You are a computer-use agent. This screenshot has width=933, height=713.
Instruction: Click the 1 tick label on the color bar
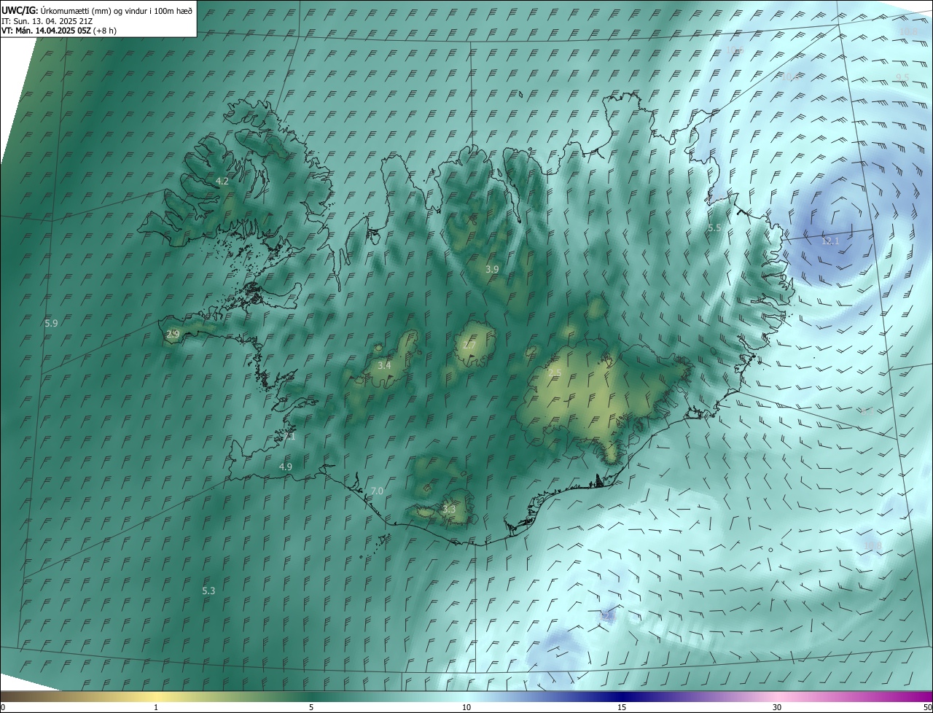click(x=157, y=707)
